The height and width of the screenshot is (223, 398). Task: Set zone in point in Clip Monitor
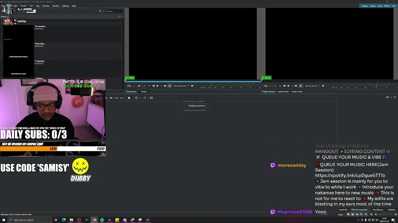[x=144, y=86]
